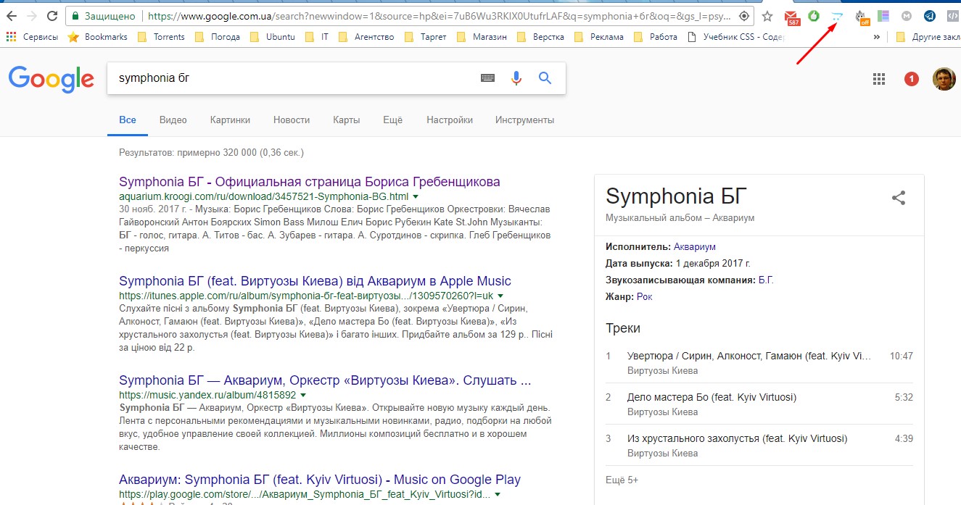This screenshot has height=505, width=961.
Task: Go back with the browser back arrow
Action: [11, 16]
